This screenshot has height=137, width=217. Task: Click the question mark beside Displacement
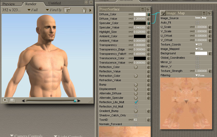coord(136,89)
